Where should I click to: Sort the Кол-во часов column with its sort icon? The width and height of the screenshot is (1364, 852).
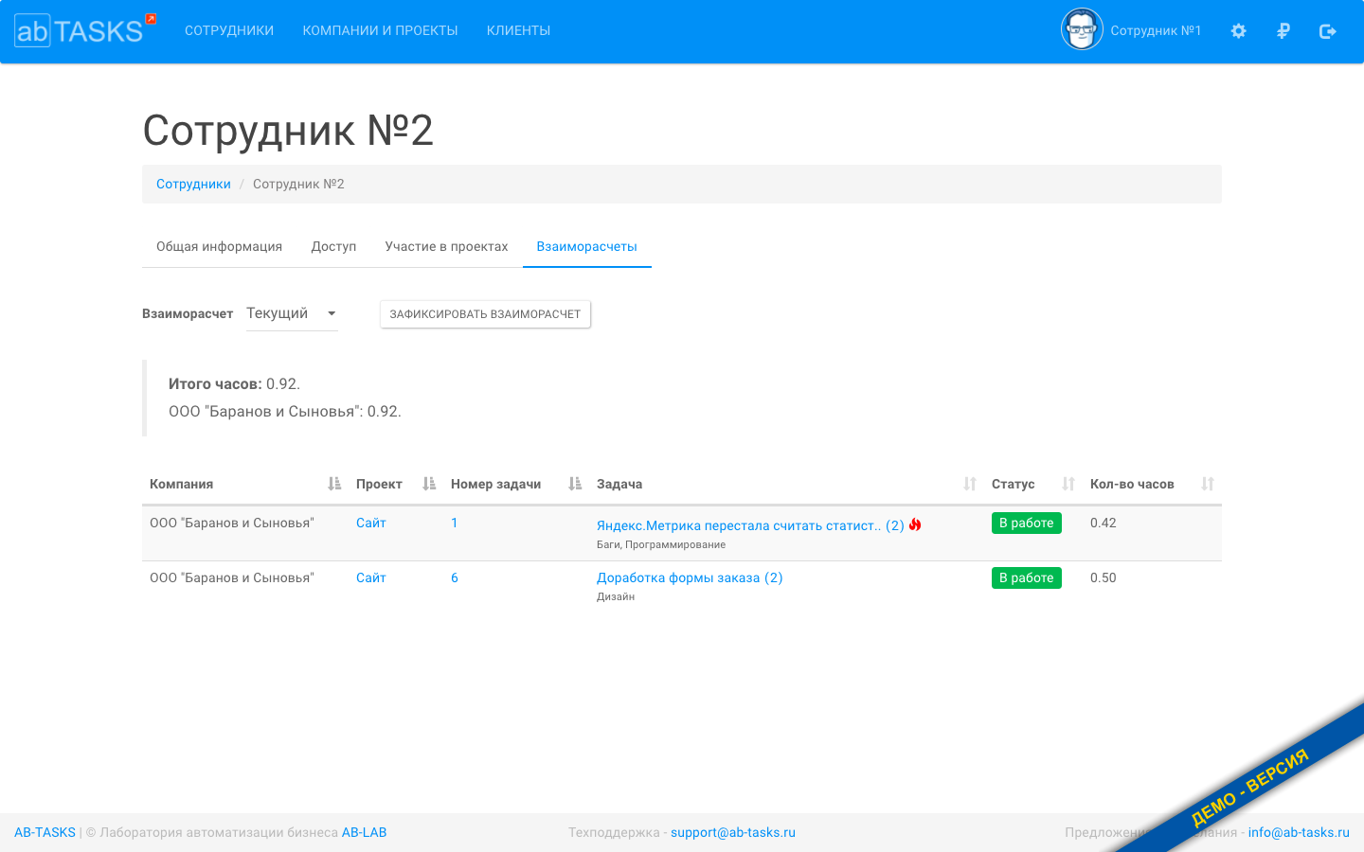coord(1208,484)
